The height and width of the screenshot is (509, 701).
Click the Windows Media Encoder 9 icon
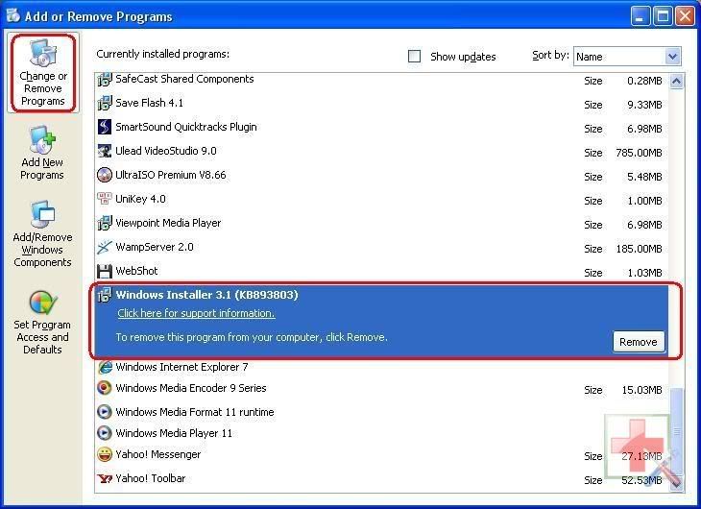105,388
